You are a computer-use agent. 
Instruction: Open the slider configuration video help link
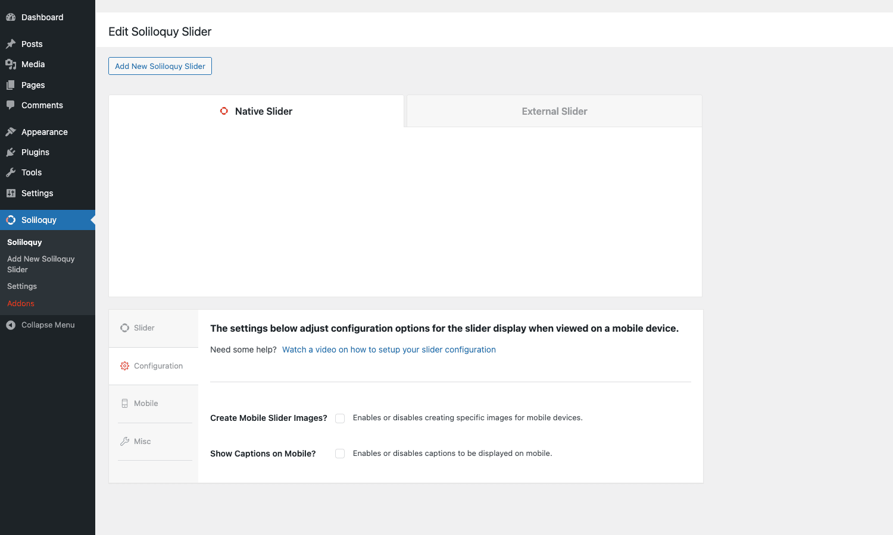pyautogui.click(x=389, y=350)
